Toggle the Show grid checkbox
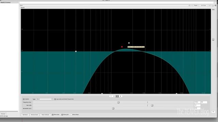 pyautogui.click(x=62, y=115)
